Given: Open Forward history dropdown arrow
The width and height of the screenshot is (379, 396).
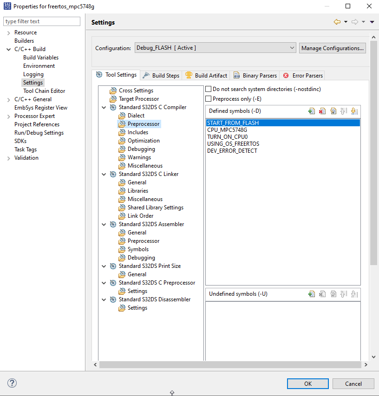Looking at the screenshot, I should coord(363,22).
